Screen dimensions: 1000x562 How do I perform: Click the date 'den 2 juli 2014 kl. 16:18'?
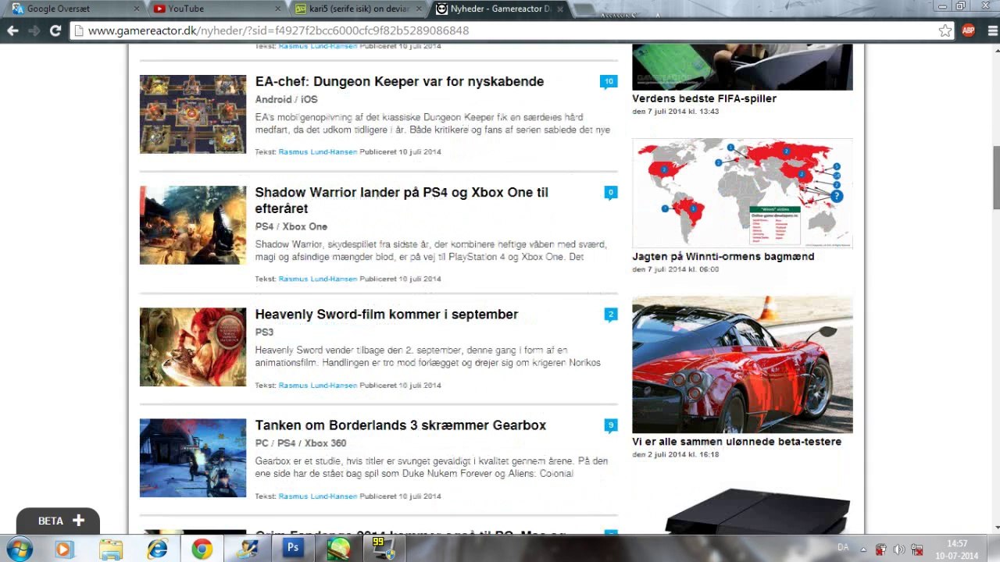pyautogui.click(x=675, y=454)
